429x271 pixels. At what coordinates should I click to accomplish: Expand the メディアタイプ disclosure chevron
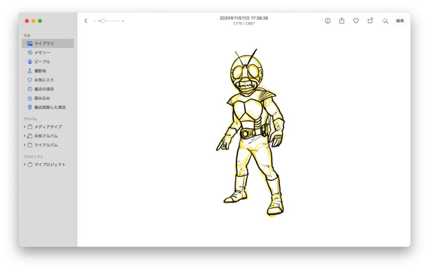click(24, 127)
